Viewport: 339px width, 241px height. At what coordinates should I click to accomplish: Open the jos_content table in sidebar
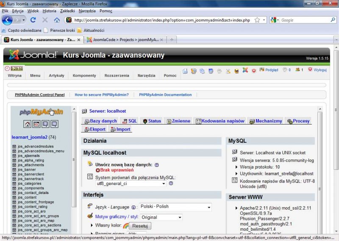coord(27,197)
